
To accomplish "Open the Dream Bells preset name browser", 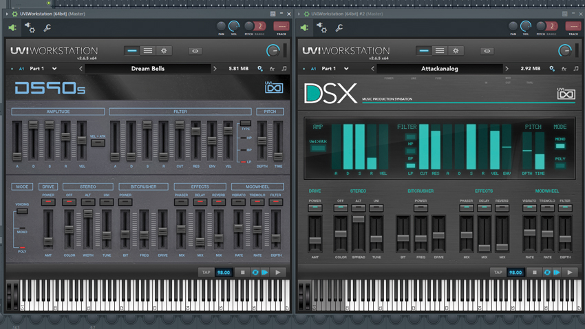I will click(148, 69).
